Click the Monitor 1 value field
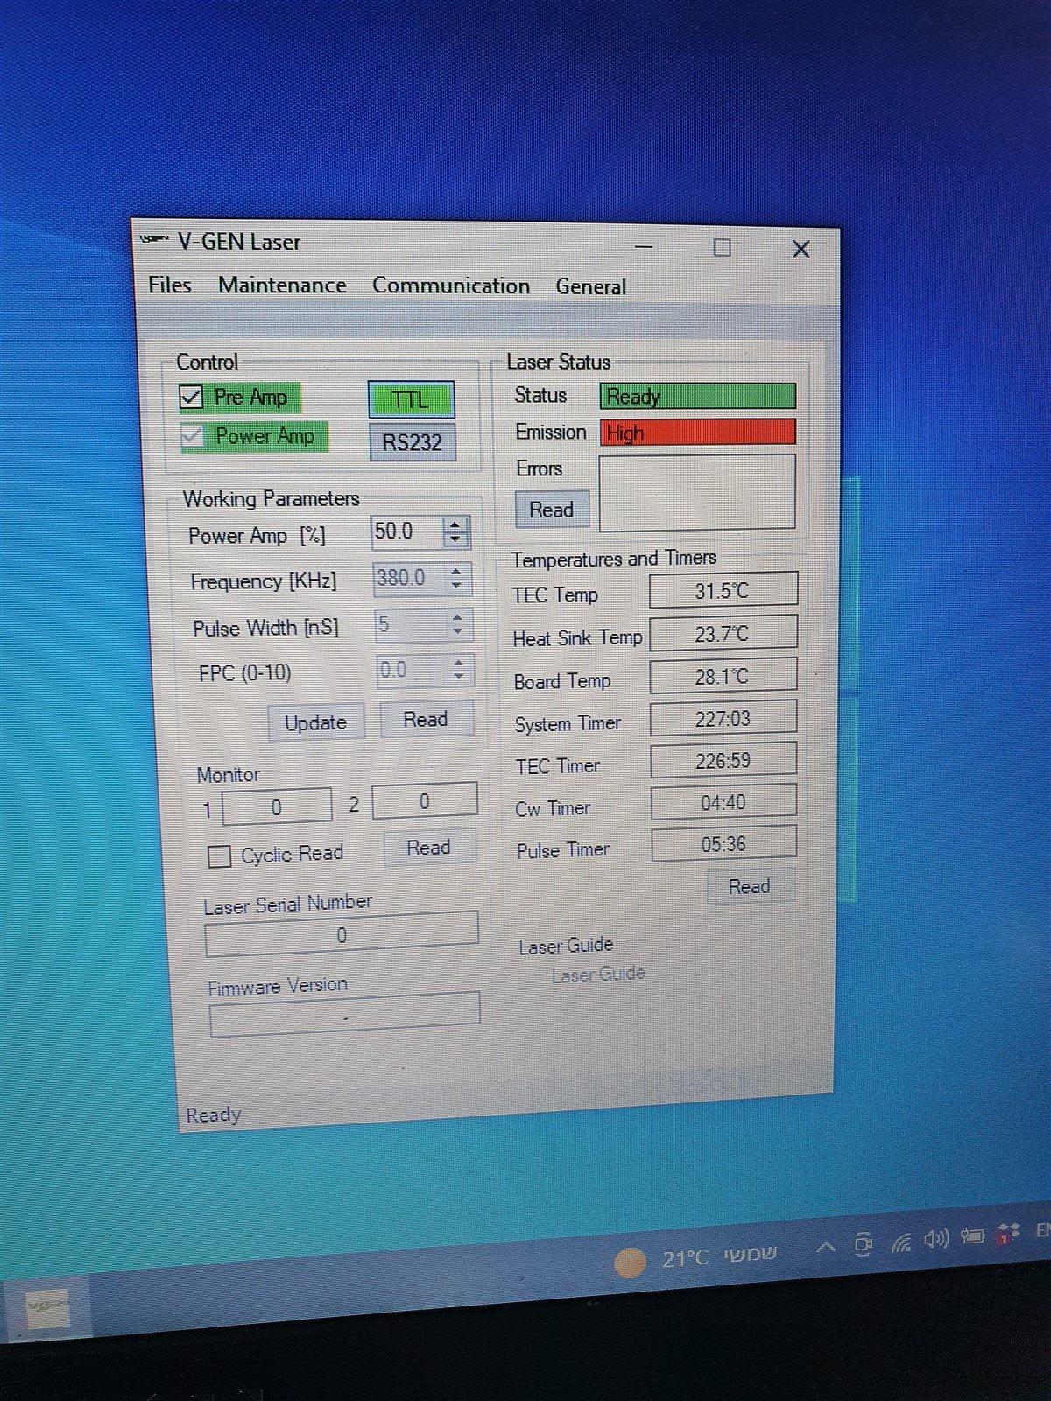Viewport: 1051px width, 1401px height. coord(278,807)
